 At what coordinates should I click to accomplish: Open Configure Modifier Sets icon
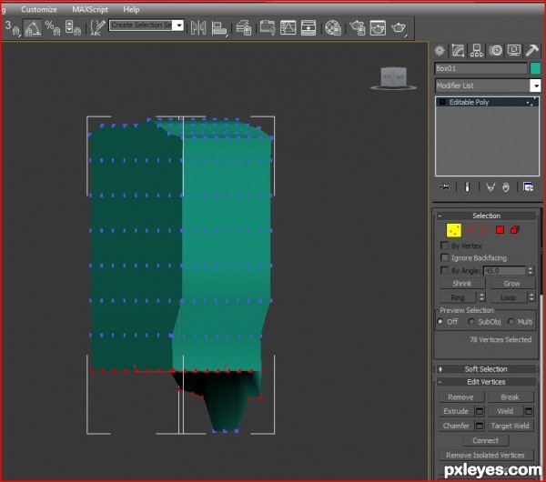tap(528, 187)
